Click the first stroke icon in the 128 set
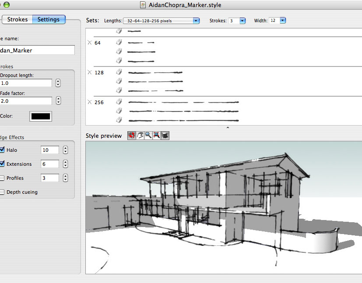This screenshot has width=362, height=283. pos(119,72)
